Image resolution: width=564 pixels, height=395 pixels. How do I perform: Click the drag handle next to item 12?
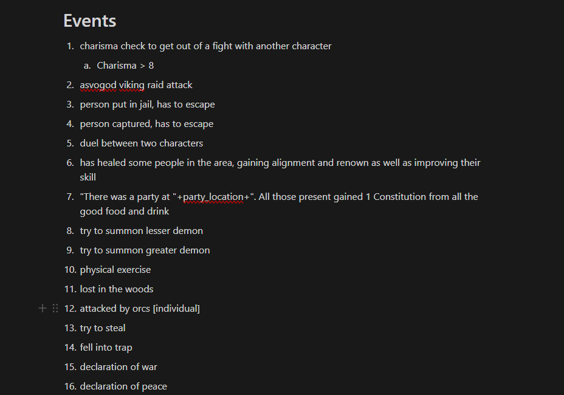tap(55, 309)
